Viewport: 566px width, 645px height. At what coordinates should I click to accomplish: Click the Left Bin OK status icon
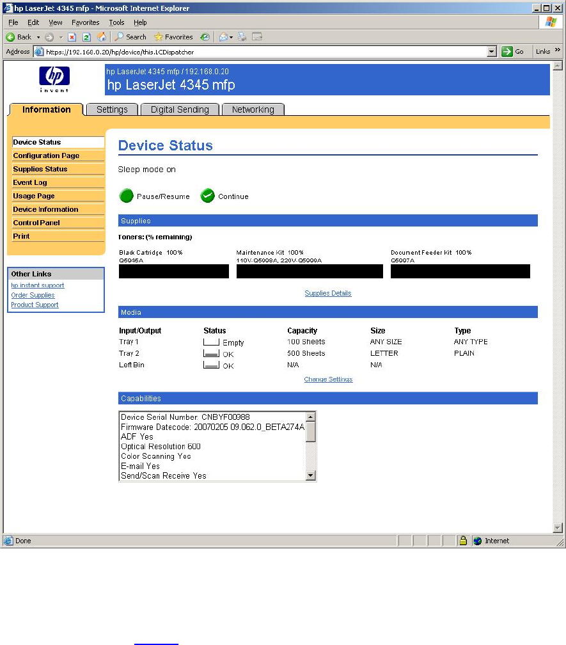tap(211, 365)
